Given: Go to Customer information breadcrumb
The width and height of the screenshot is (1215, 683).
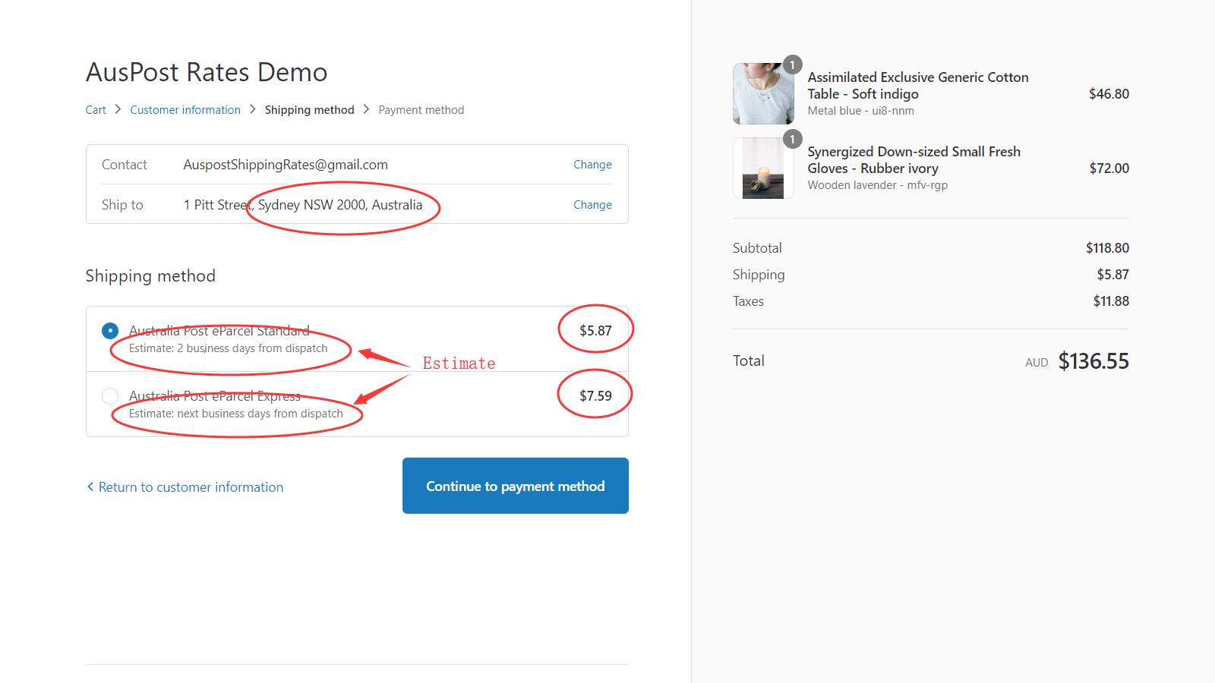Looking at the screenshot, I should click(185, 110).
